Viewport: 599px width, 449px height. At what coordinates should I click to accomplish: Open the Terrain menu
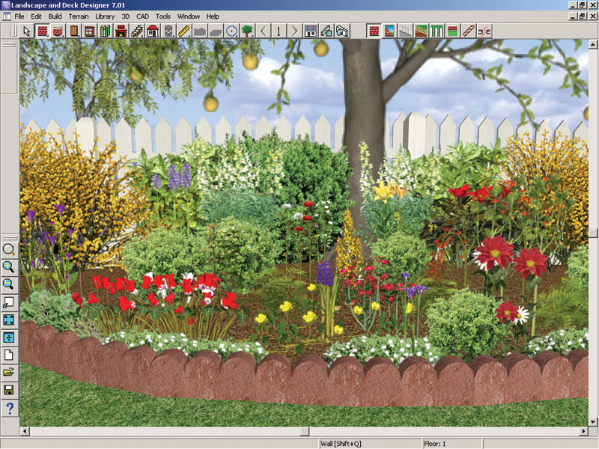(79, 16)
